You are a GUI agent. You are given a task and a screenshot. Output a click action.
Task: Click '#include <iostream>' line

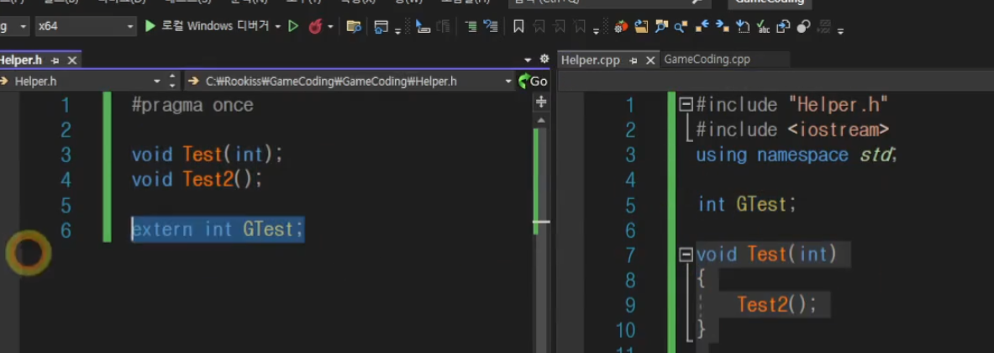pos(792,130)
